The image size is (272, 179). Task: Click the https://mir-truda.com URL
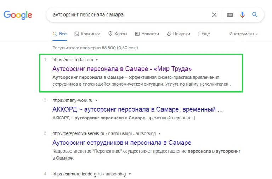(73, 60)
